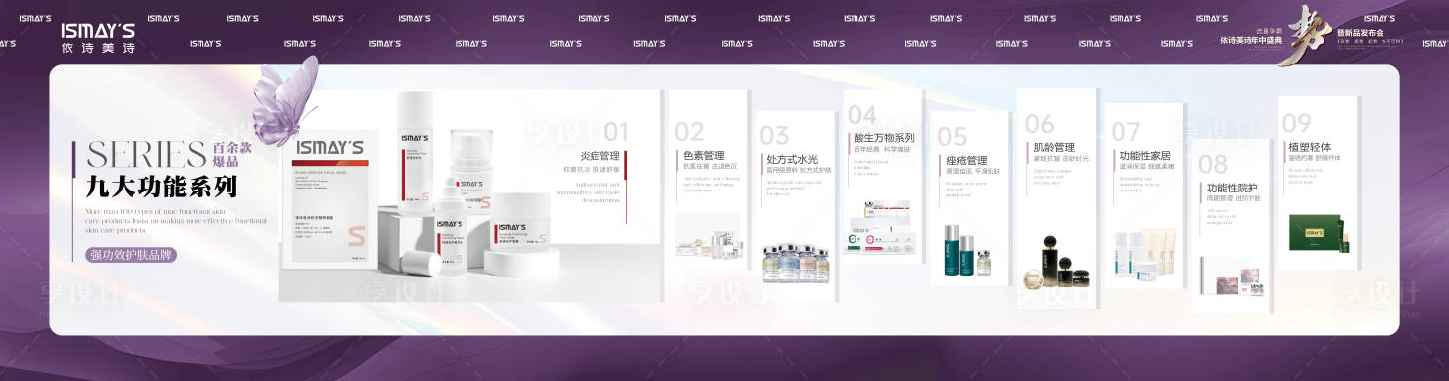Select the 九大功能系列 headline
The width and height of the screenshot is (1449, 381).
click(x=162, y=186)
